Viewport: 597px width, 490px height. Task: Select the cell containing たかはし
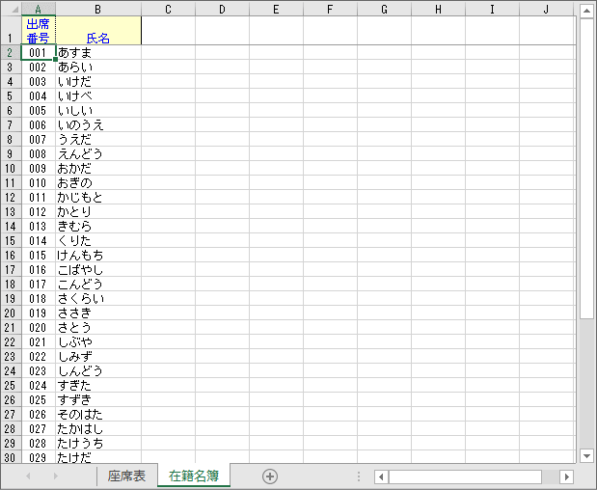pos(98,428)
